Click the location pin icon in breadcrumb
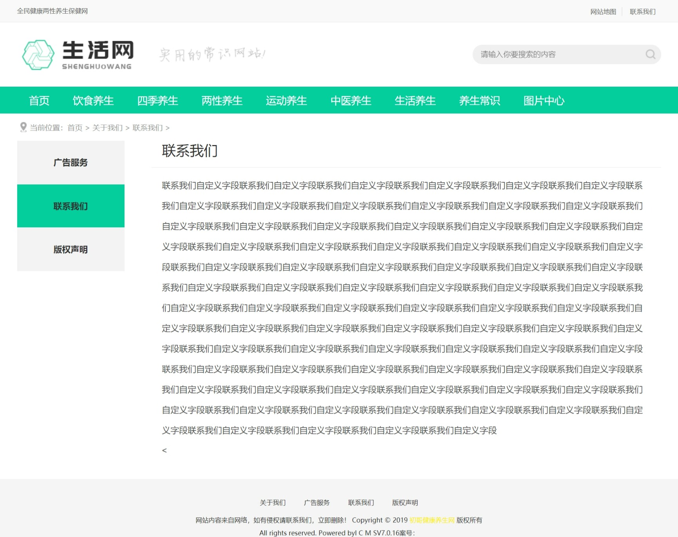 (23, 127)
